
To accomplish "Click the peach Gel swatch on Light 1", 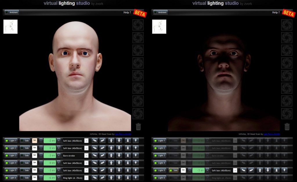I will click(35, 141).
